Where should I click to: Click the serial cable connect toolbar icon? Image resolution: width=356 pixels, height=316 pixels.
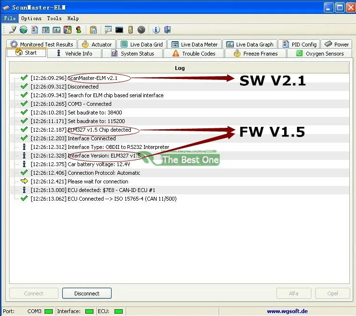tap(13, 30)
